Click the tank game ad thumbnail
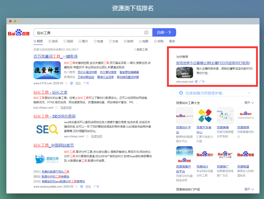 coord(184,73)
